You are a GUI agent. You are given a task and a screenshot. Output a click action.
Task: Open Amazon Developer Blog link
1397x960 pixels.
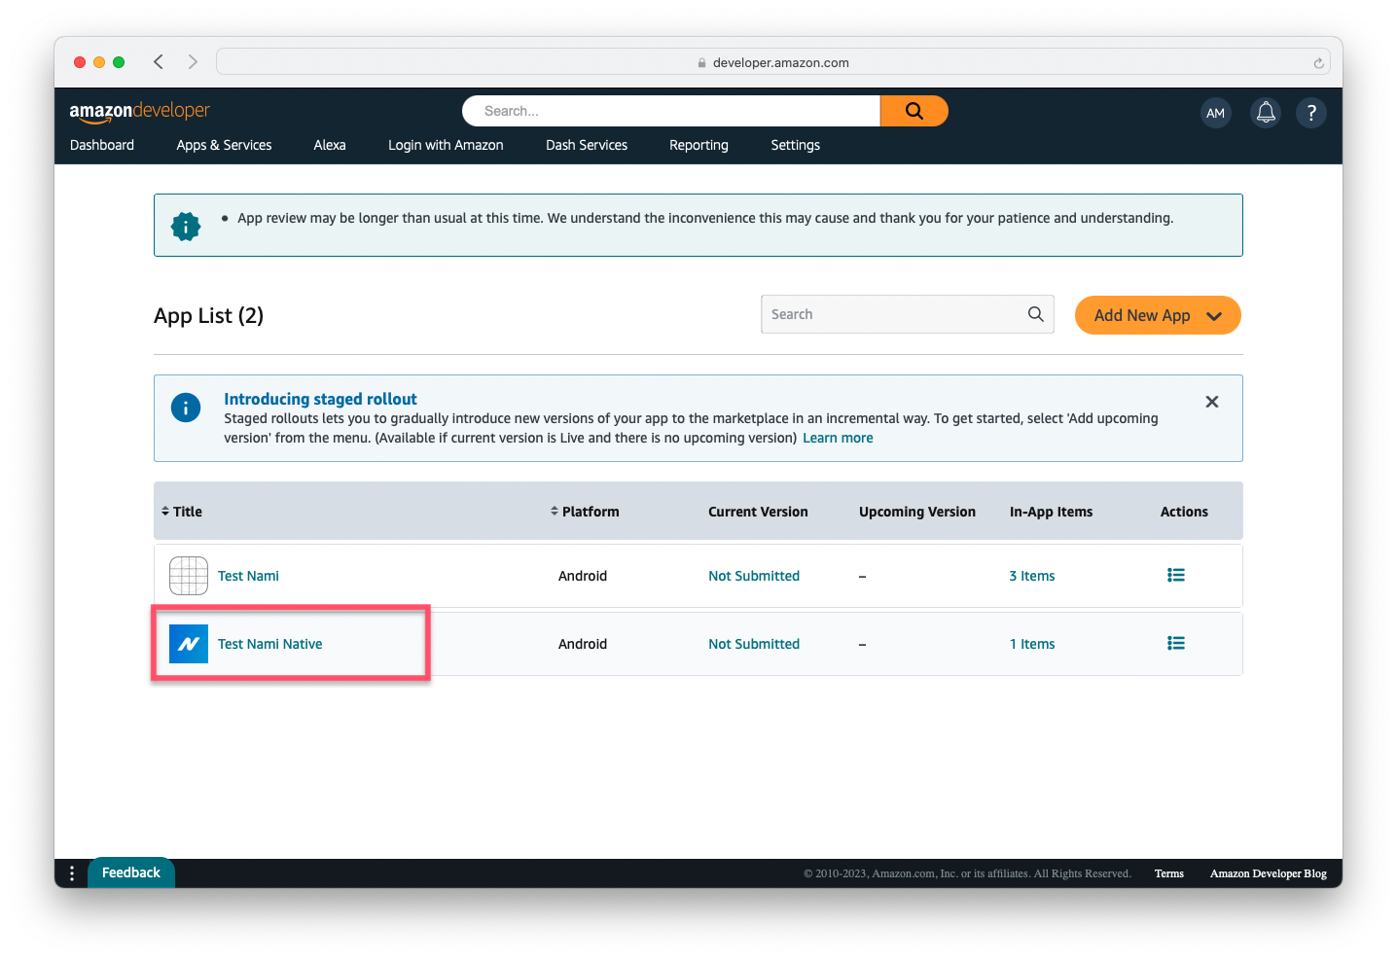tap(1269, 873)
